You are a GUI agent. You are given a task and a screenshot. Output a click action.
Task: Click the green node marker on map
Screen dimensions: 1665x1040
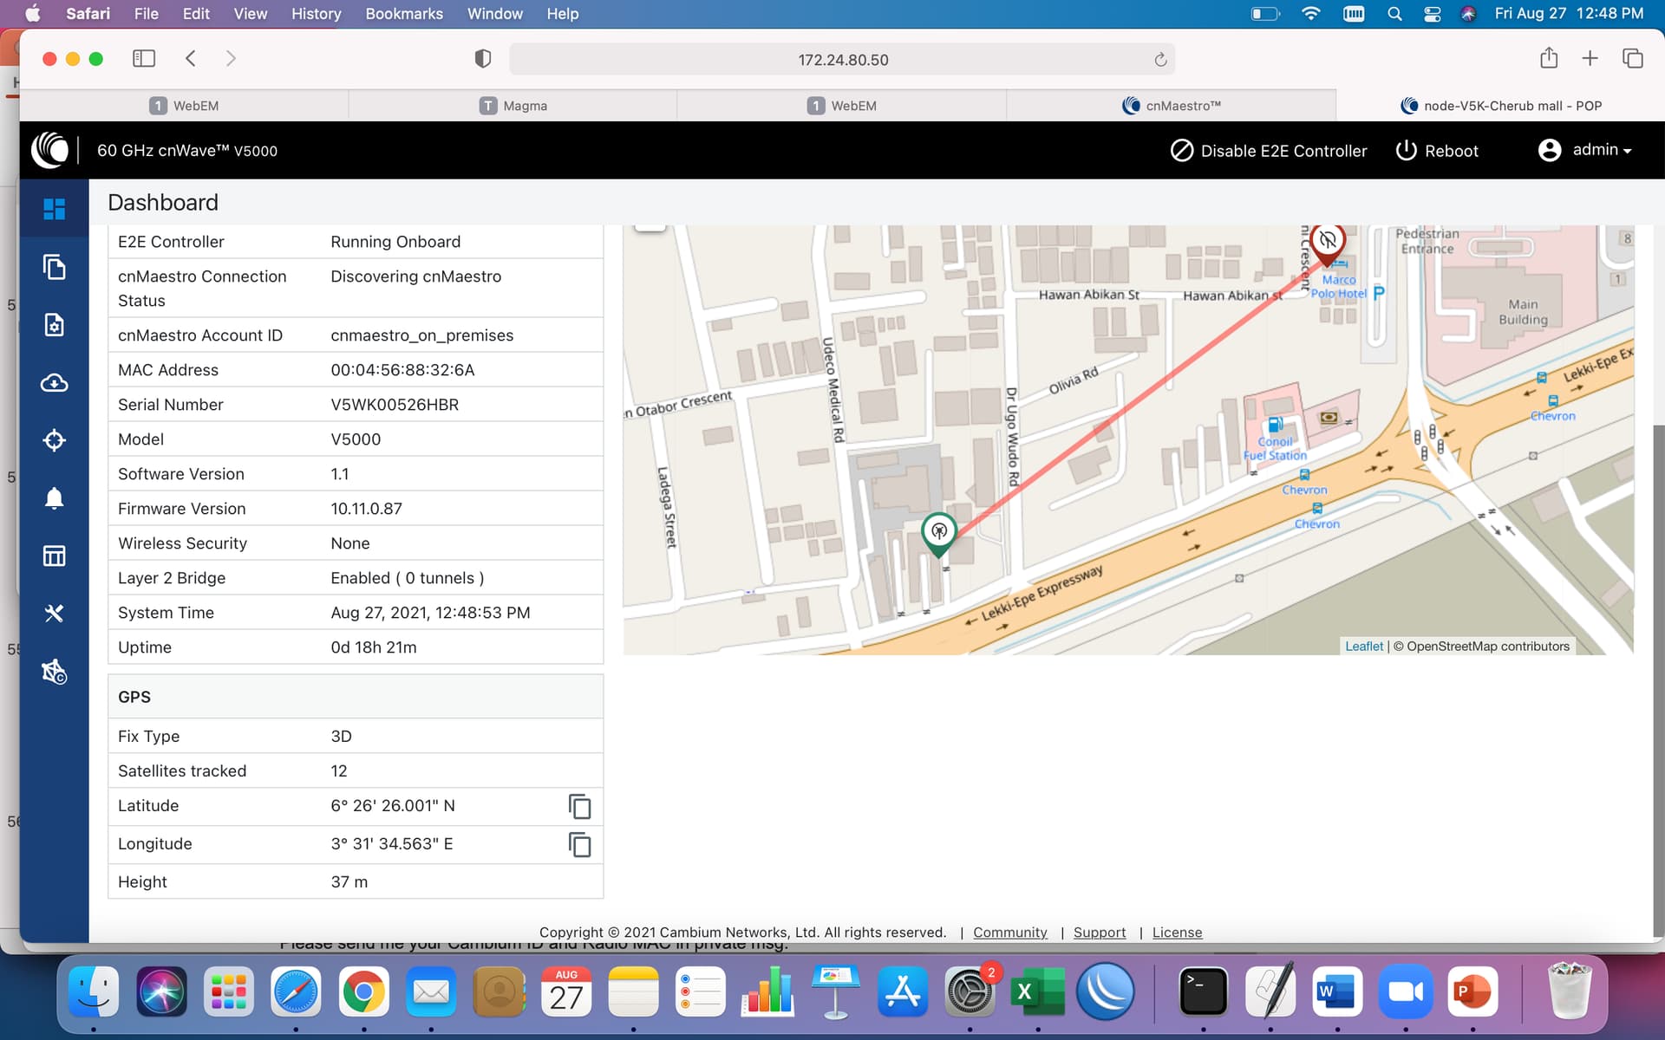coord(938,533)
